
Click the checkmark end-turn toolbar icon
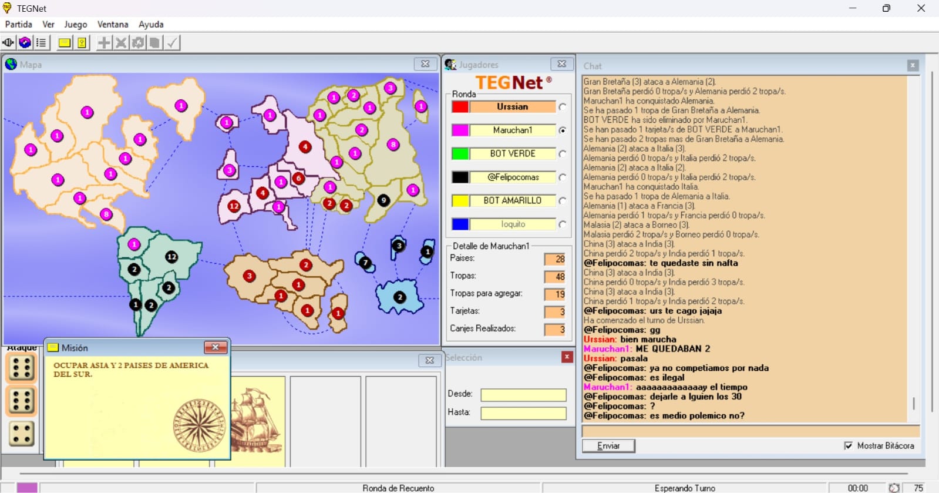tap(172, 42)
